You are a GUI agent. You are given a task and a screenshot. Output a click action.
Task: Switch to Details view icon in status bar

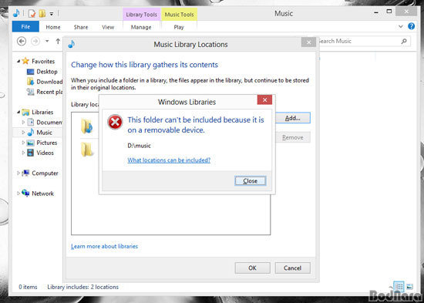[x=399, y=287]
